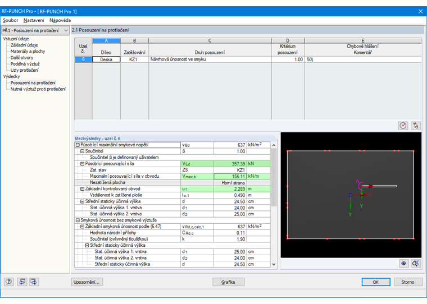The height and width of the screenshot is (304, 427).
Task: Select Podélná výztuž in navigator
Action: pos(25,64)
